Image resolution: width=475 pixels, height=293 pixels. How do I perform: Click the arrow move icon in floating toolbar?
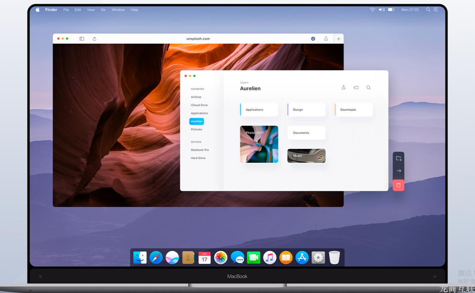(398, 171)
